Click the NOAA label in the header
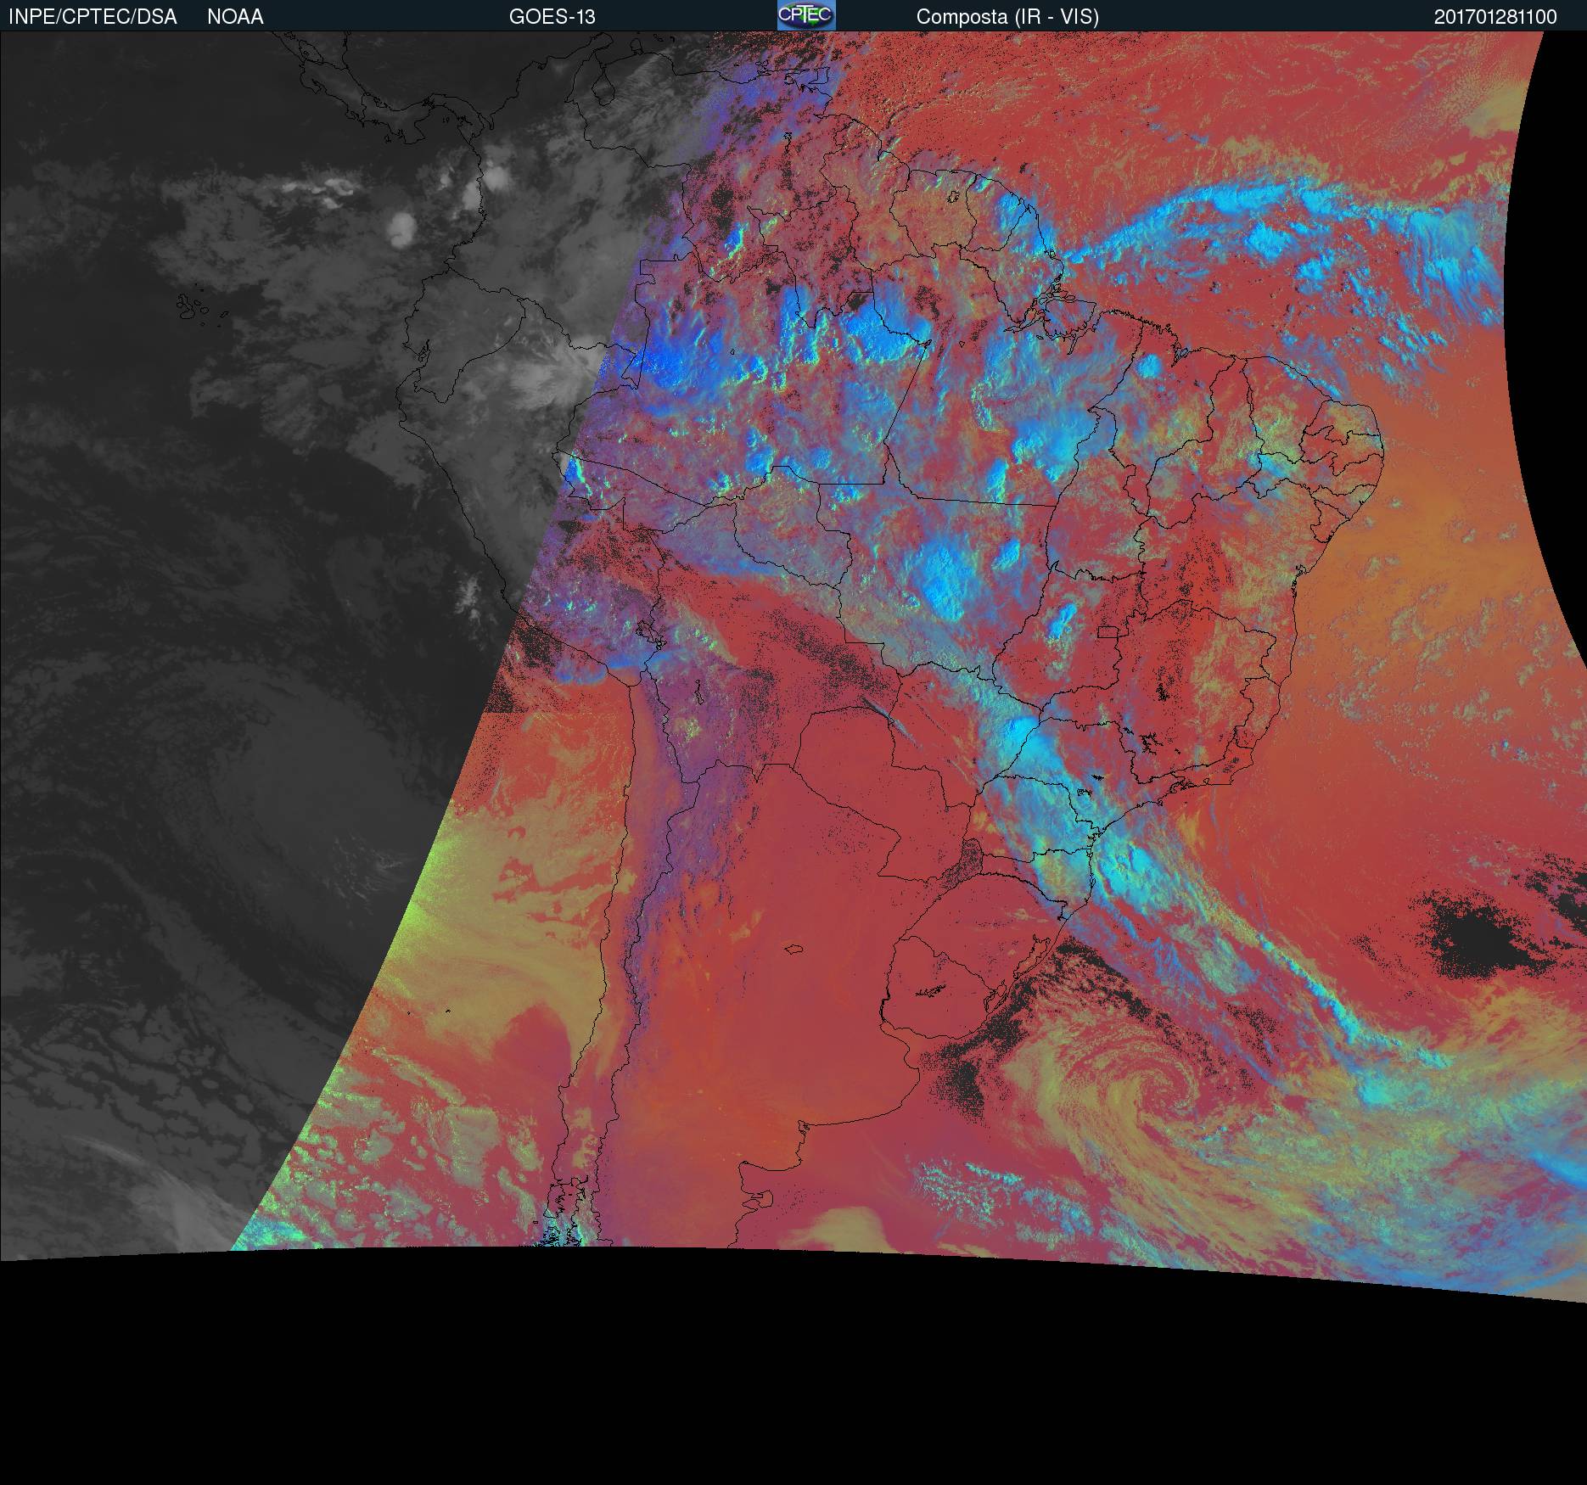The image size is (1587, 1485). click(x=235, y=17)
